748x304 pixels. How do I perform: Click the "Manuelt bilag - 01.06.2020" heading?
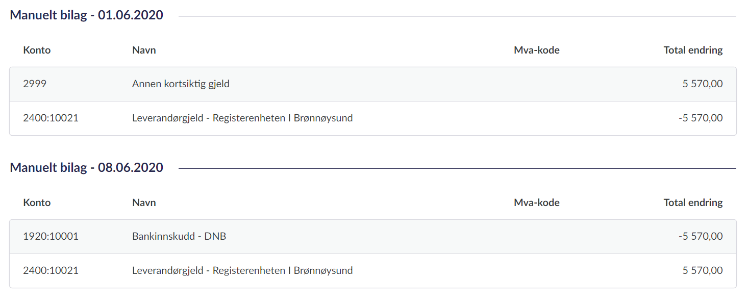(87, 15)
